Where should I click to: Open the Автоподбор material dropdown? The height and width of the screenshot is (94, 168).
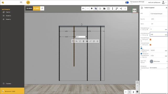pyautogui.click(x=159, y=68)
